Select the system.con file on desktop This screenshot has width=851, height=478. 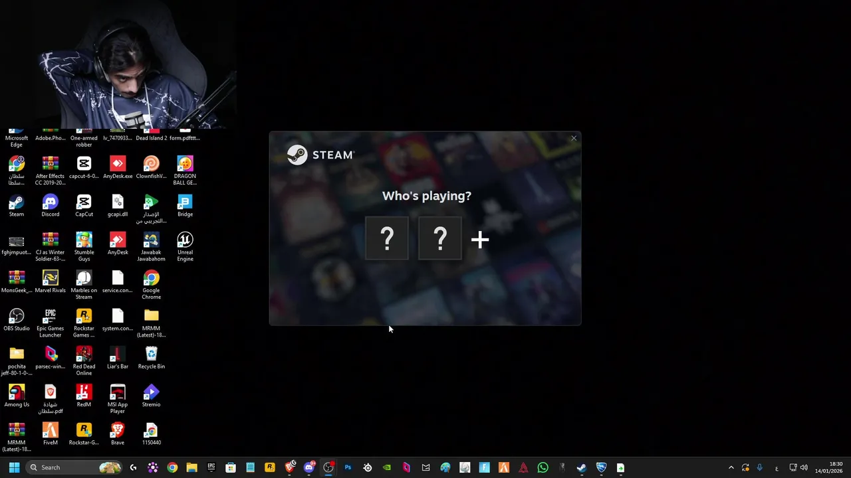pos(118,319)
